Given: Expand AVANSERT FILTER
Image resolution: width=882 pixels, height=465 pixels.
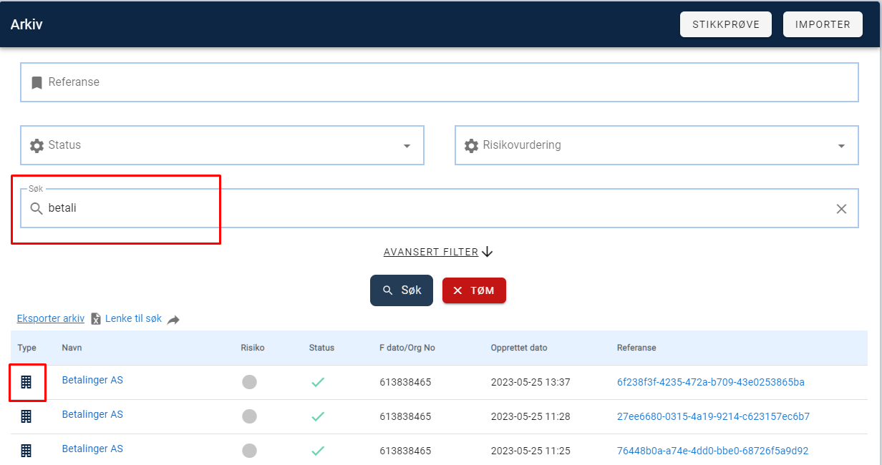Looking at the screenshot, I should (x=431, y=252).
